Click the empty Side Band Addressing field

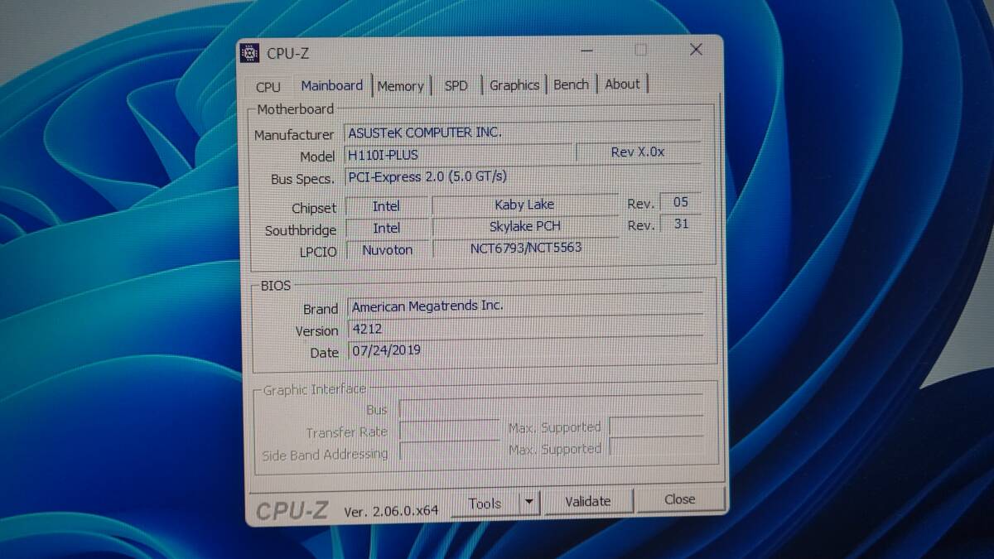tap(449, 451)
